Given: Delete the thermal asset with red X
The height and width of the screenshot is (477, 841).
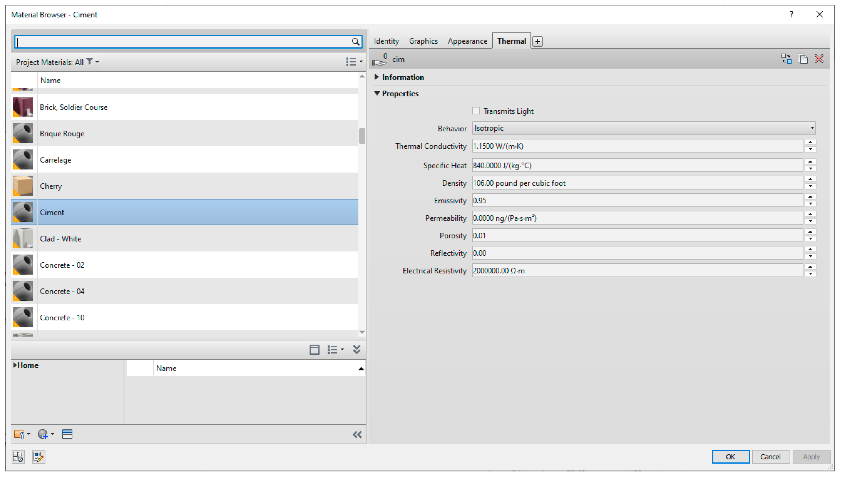Looking at the screenshot, I should 819,59.
